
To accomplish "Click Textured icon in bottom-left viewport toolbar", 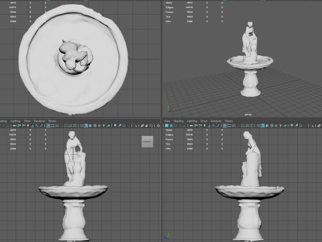I will (x=99, y=126).
